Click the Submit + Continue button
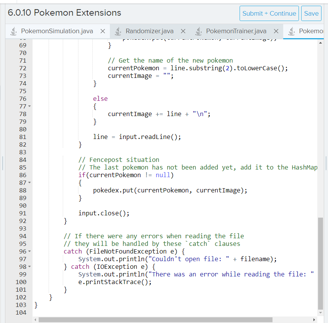 point(269,13)
